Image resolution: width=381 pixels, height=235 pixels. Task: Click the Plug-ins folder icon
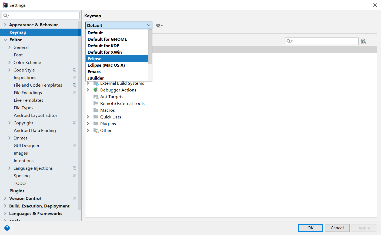[96, 124]
